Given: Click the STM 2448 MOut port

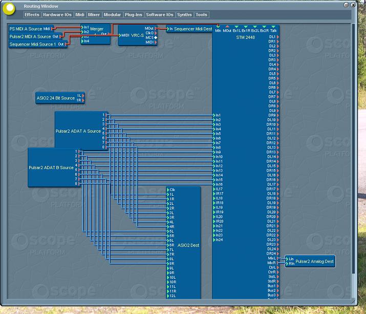Looking at the screenshot, I should (x=227, y=27).
